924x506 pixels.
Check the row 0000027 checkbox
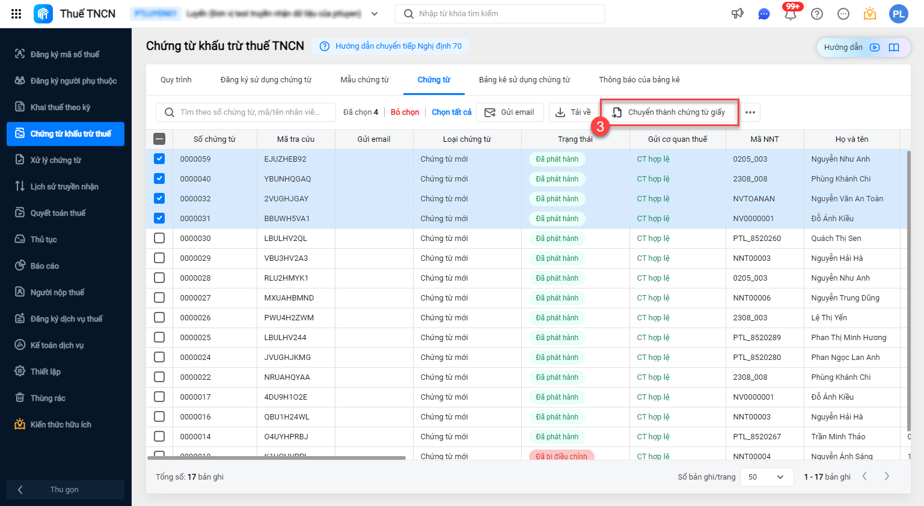click(x=159, y=297)
